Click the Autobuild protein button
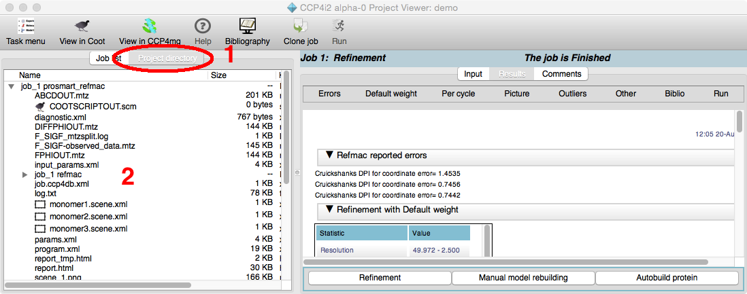 pyautogui.click(x=666, y=278)
